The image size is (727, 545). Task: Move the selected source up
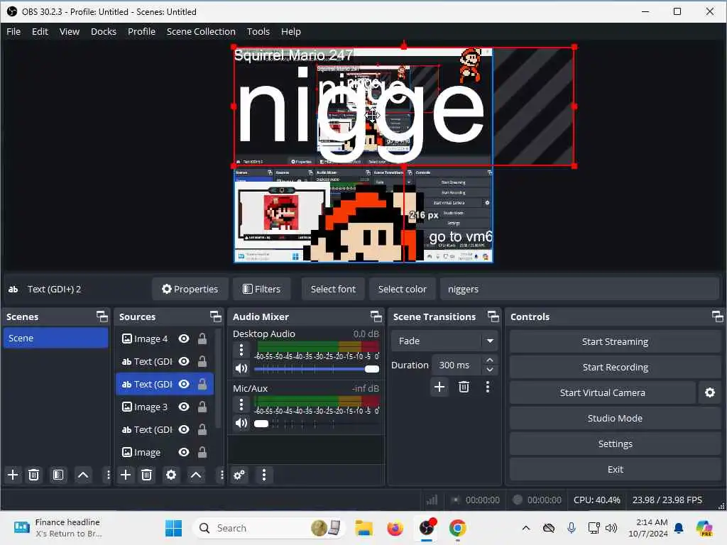click(x=196, y=475)
